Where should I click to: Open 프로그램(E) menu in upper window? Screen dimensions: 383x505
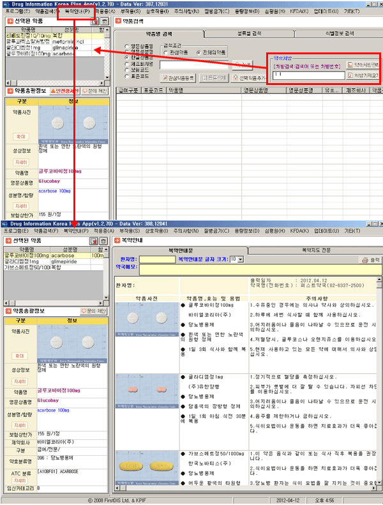[18, 12]
